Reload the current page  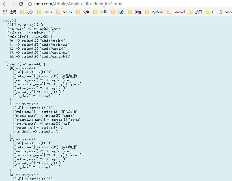[21, 4]
